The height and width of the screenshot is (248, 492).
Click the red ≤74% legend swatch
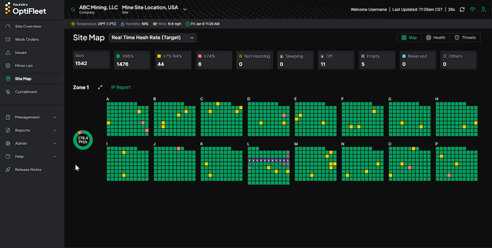tap(200, 56)
